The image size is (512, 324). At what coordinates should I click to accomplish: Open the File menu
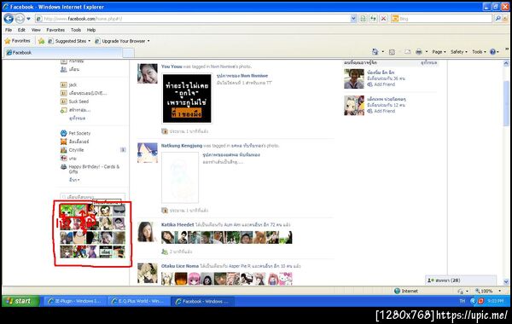[x=9, y=30]
